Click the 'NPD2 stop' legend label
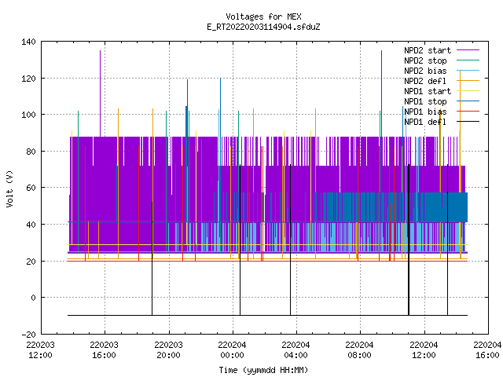Image resolution: width=503 pixels, height=377 pixels. pyautogui.click(x=425, y=60)
